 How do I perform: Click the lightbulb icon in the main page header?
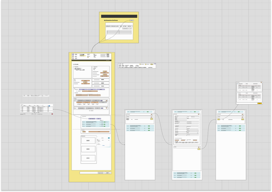click(88, 57)
